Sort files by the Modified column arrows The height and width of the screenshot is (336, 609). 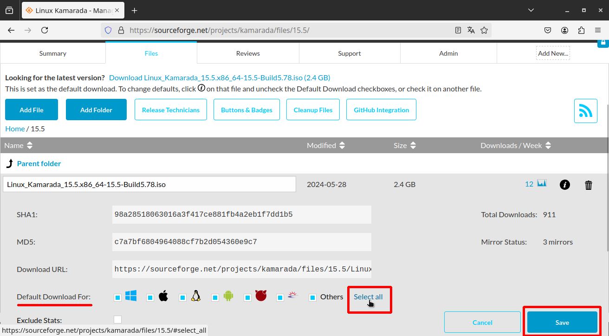point(342,145)
